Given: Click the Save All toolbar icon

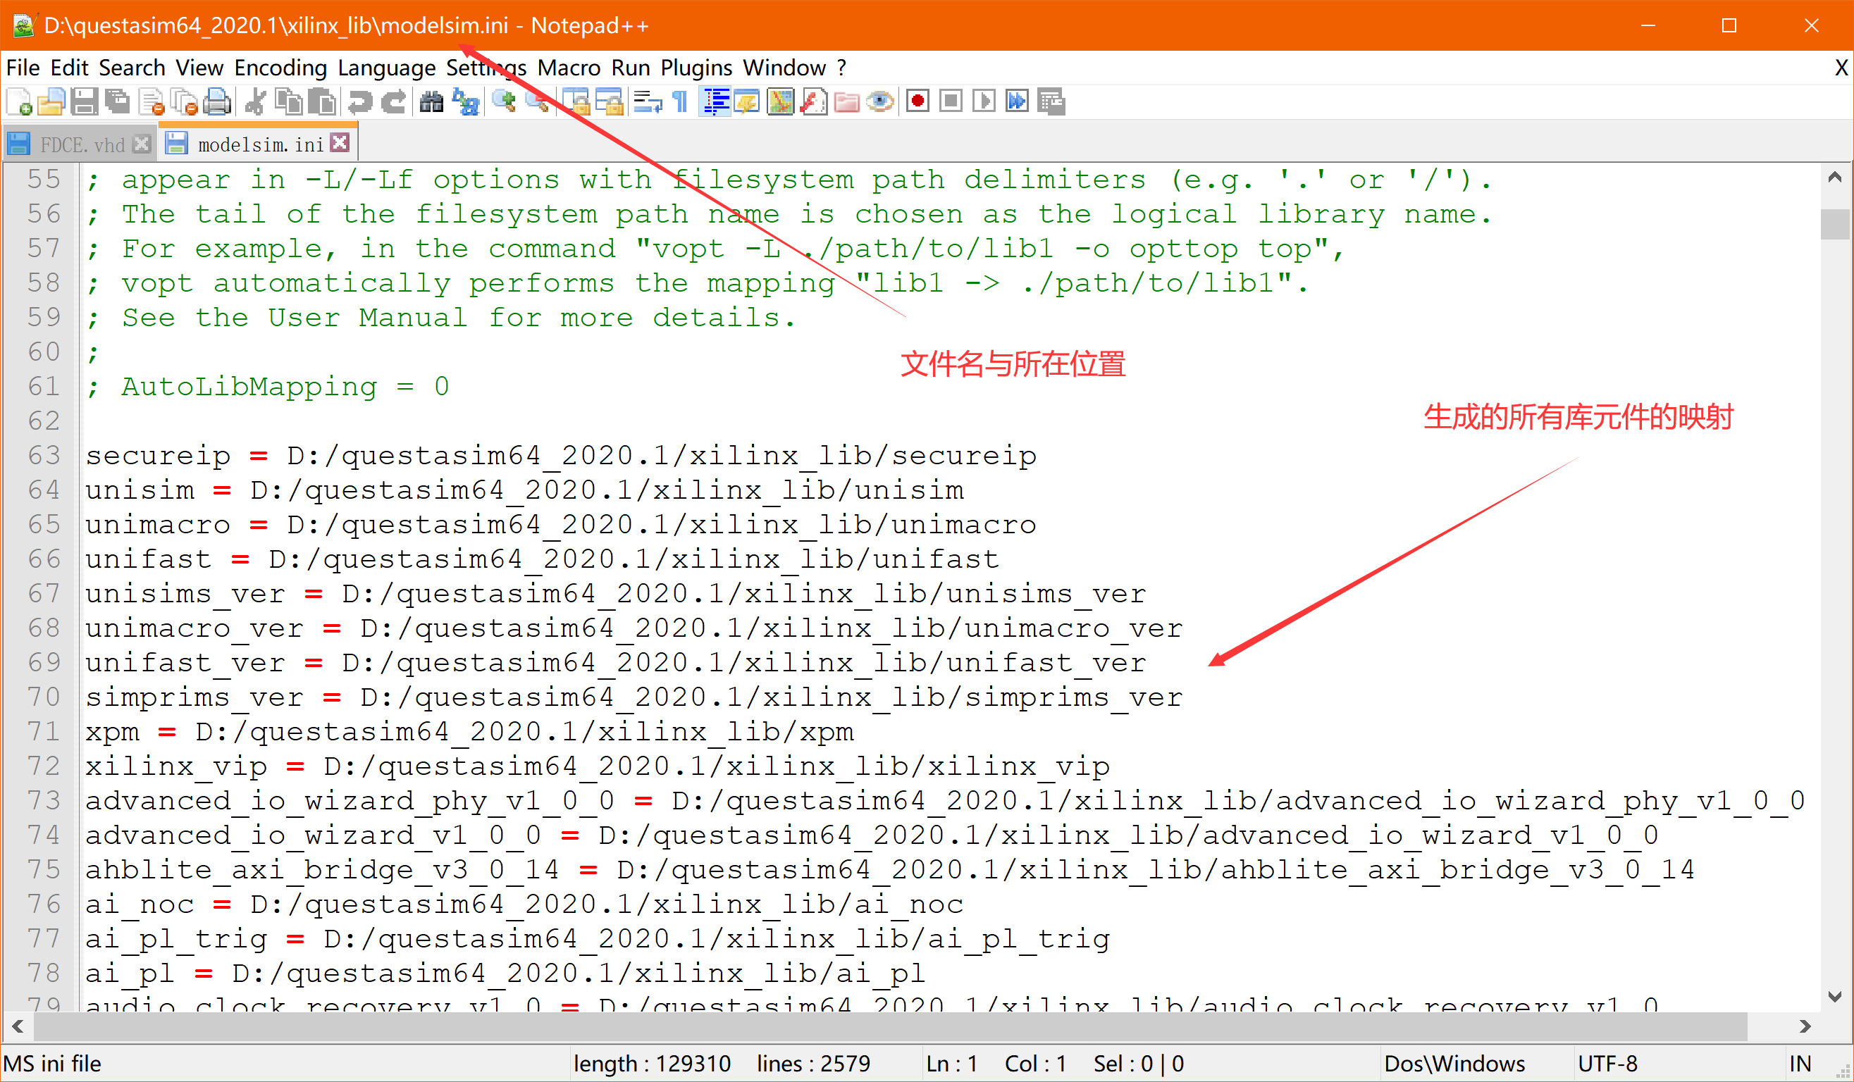Looking at the screenshot, I should pos(117,102).
